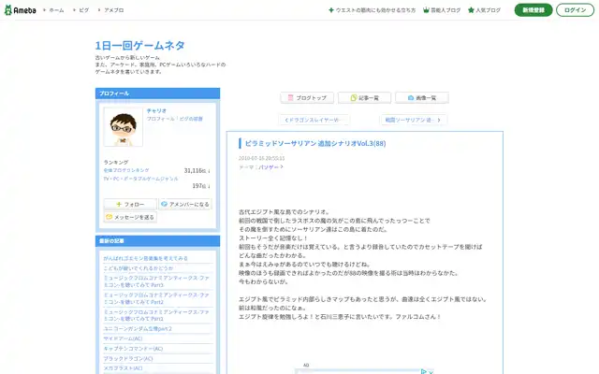Open recent article がんばれゴエモン音楽集を考えてみる
599x374 pixels.
click(x=145, y=258)
